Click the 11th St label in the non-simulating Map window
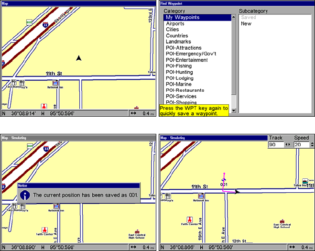 click(54, 74)
